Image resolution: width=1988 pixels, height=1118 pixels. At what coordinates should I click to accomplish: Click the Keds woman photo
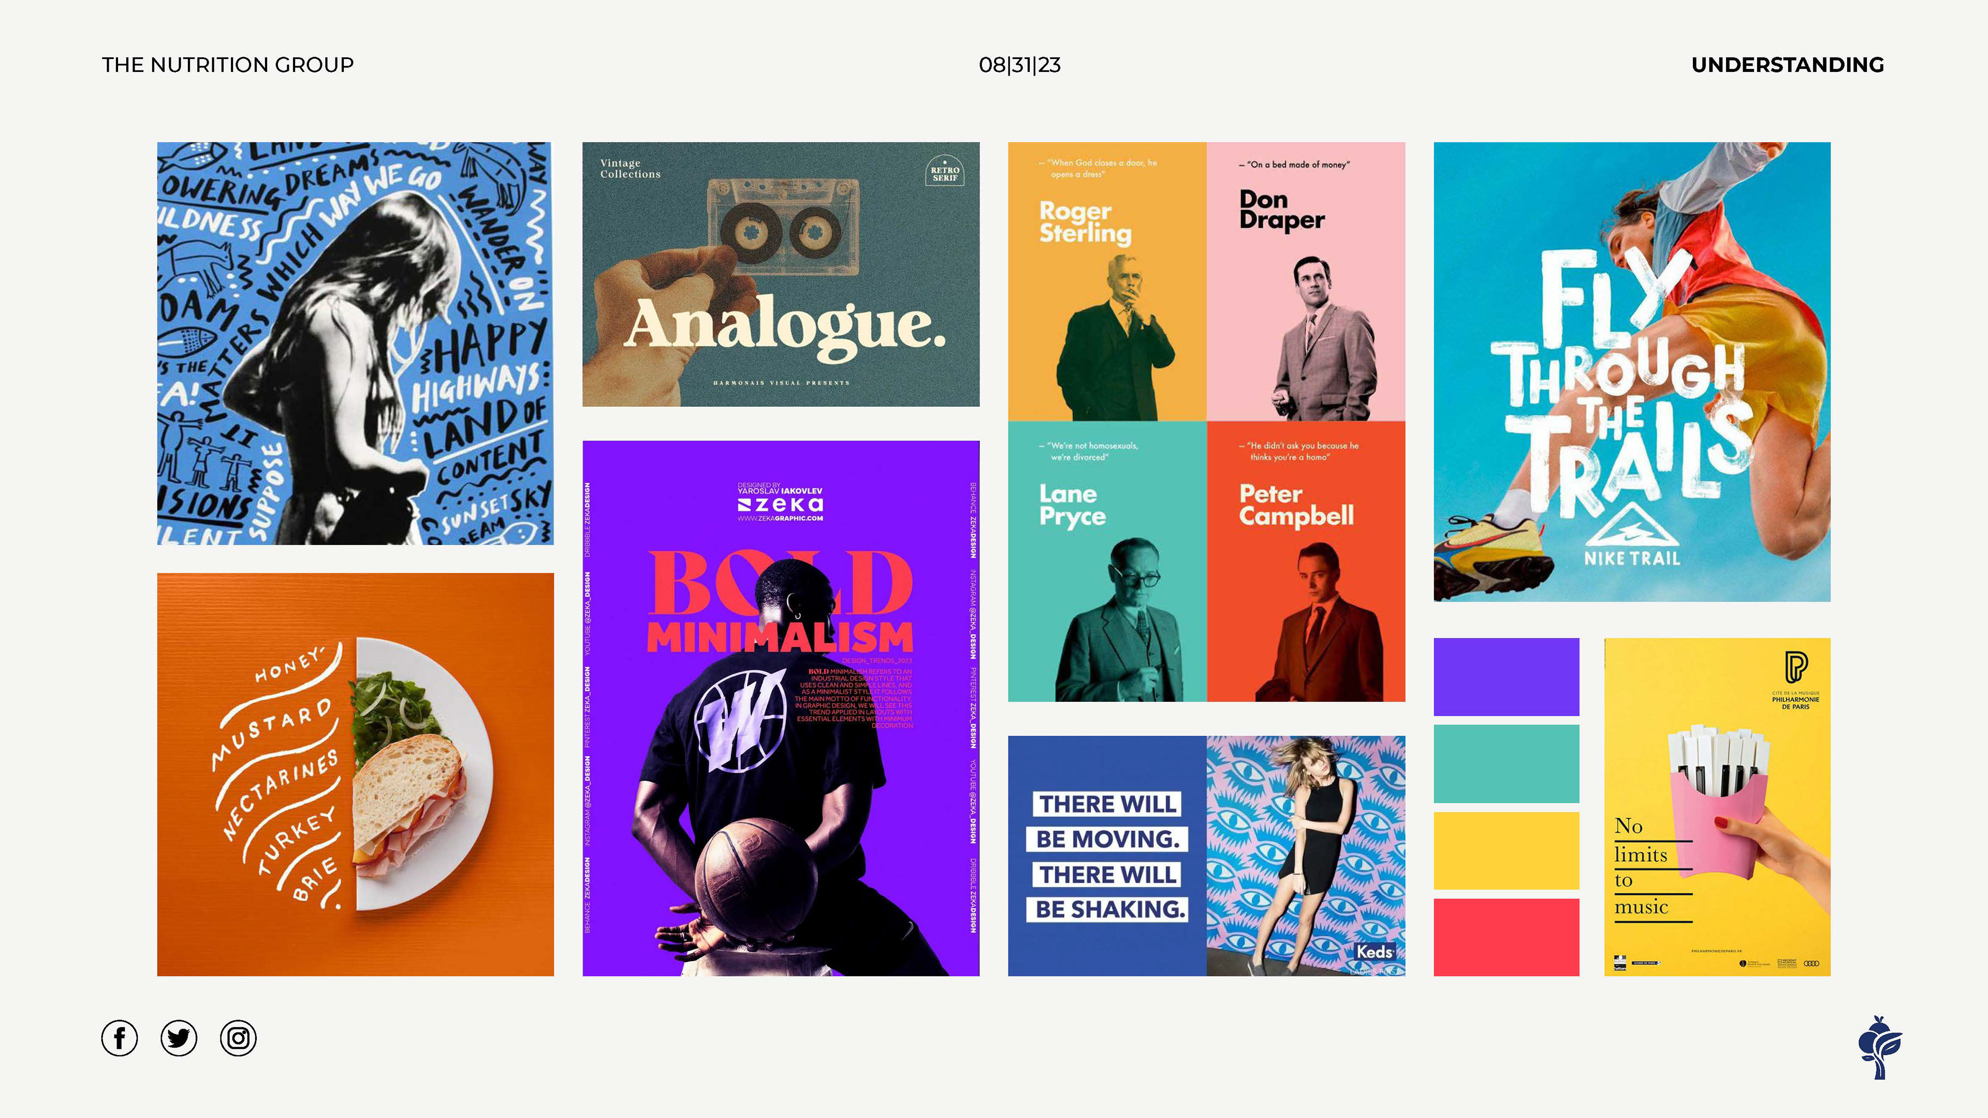coord(1306,856)
